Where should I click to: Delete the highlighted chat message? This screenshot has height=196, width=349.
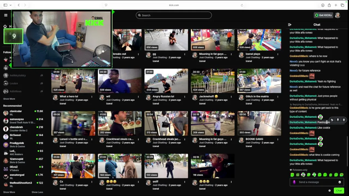tap(344, 120)
